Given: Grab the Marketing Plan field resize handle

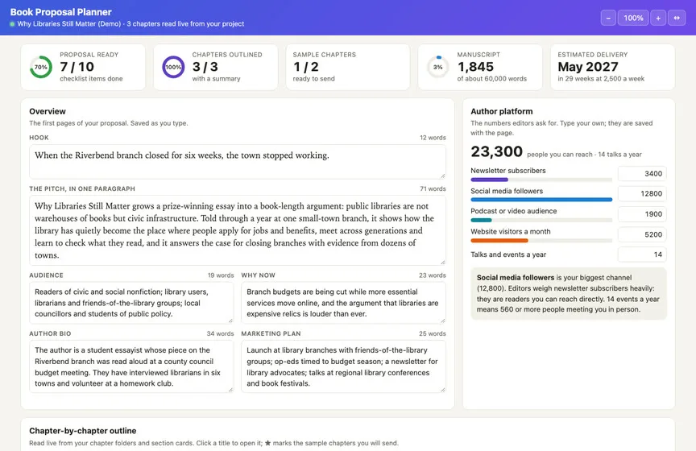Looking at the screenshot, I should [442, 390].
